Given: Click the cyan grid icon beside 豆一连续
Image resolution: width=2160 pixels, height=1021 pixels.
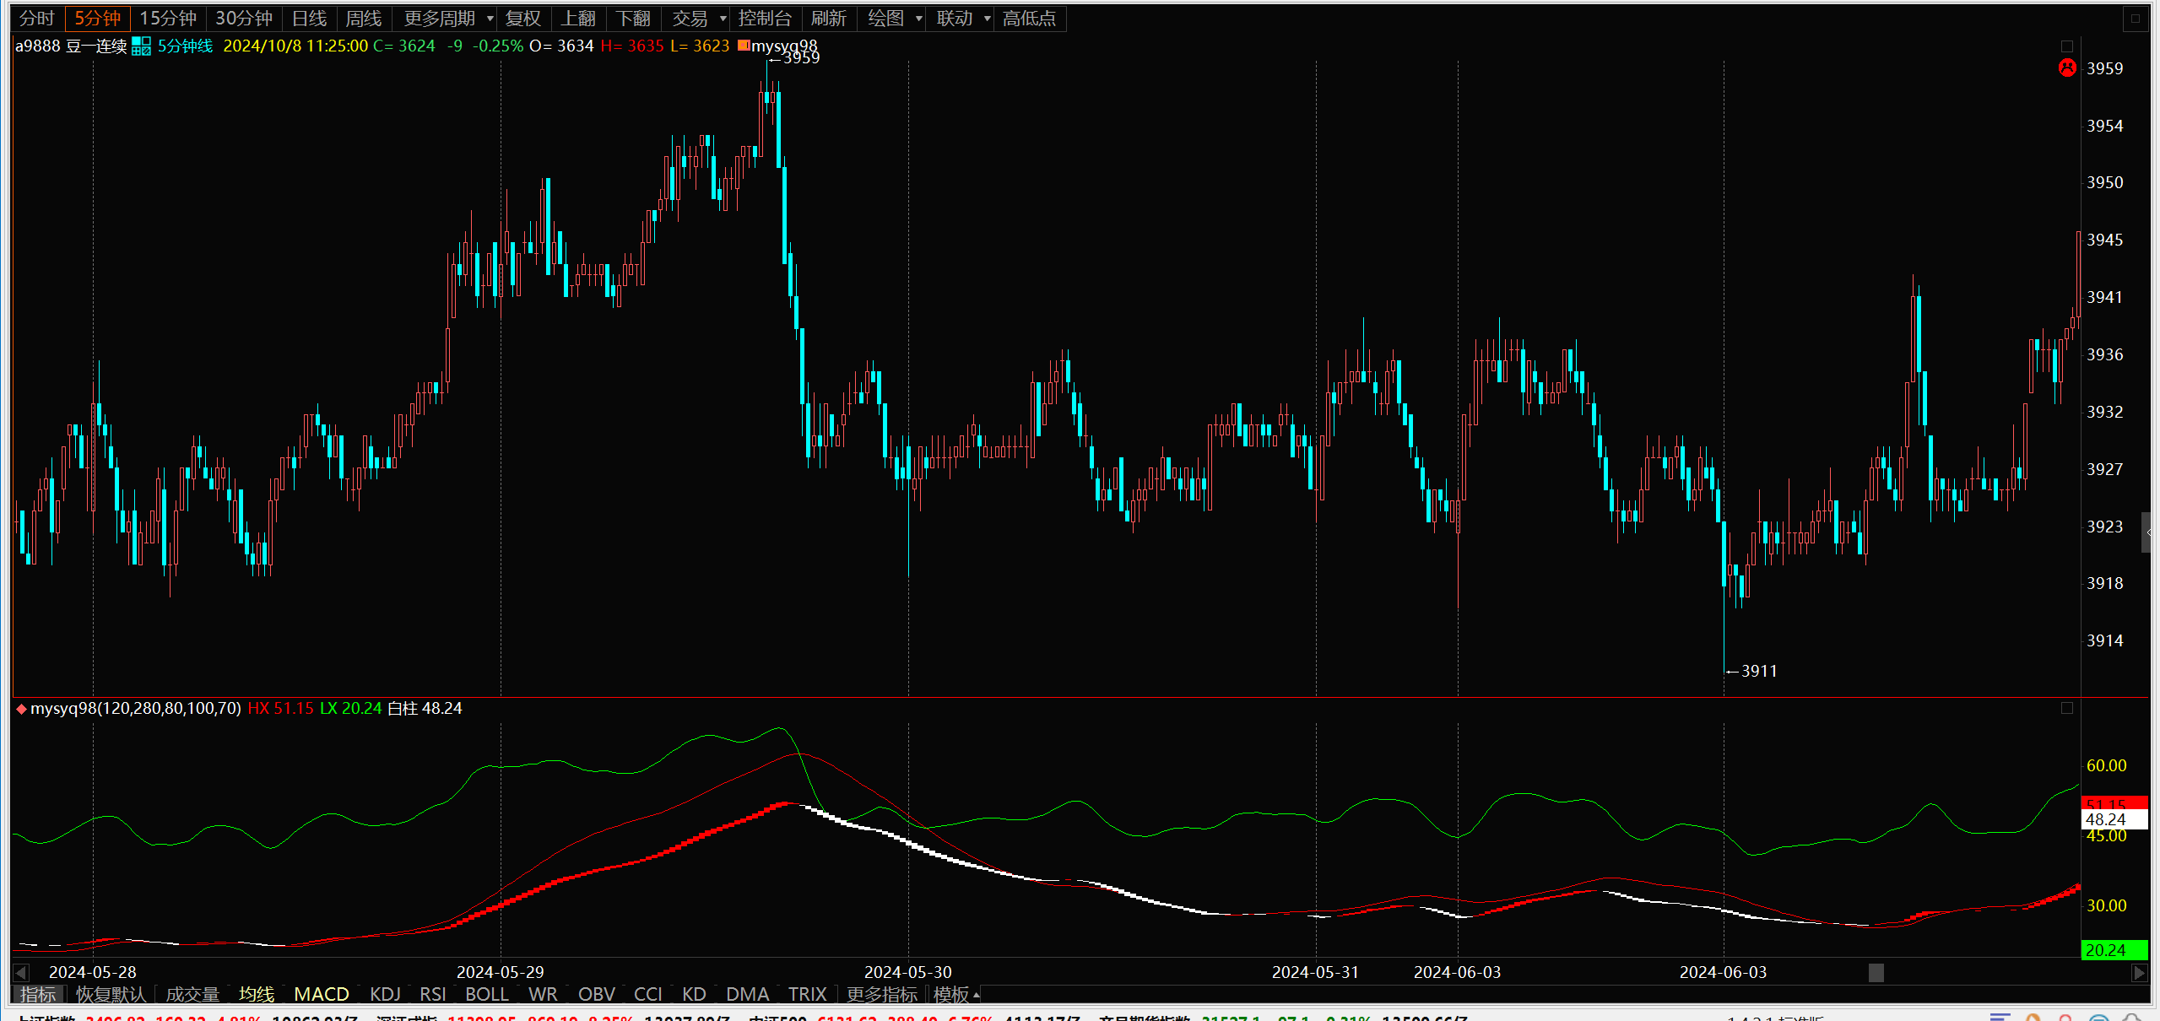Looking at the screenshot, I should [x=141, y=46].
